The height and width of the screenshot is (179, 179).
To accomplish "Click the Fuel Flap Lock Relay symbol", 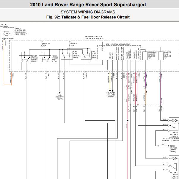I will (x=86, y=55).
